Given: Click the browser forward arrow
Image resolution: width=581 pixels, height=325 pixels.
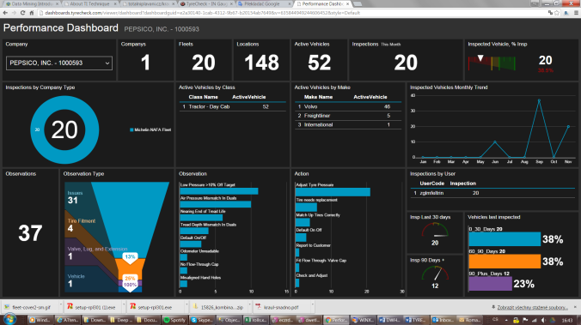Looking at the screenshot, I should [x=14, y=13].
